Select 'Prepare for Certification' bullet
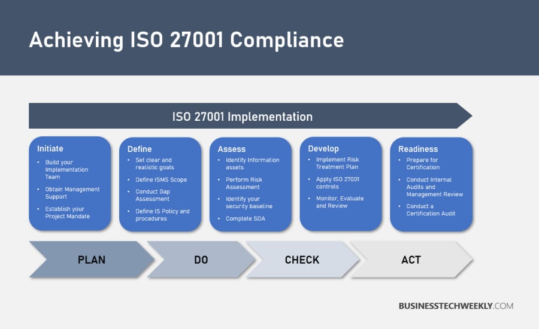The image size is (539, 329). click(423, 164)
